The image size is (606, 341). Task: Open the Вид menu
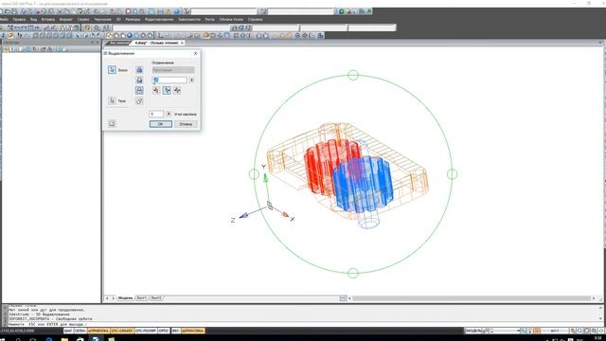(34, 19)
